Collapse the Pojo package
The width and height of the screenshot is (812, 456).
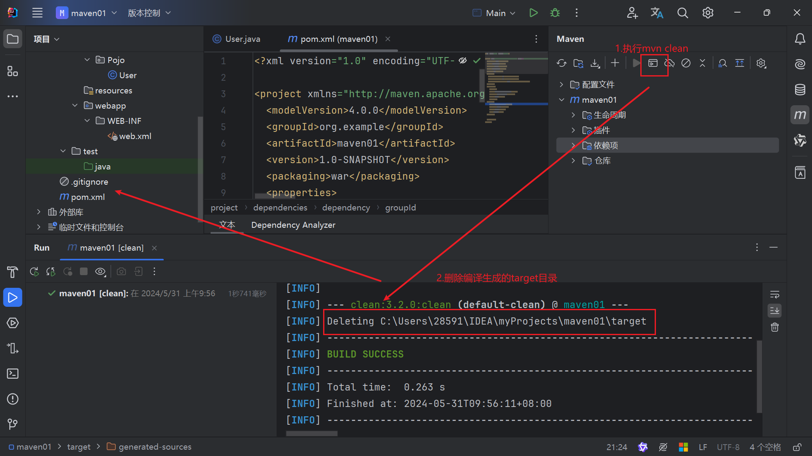87,60
